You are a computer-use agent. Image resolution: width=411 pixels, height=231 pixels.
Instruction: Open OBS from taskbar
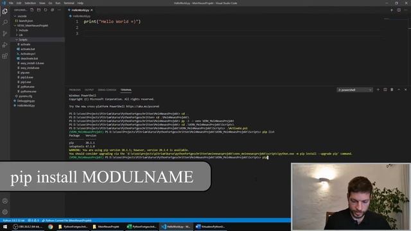(x=28, y=227)
